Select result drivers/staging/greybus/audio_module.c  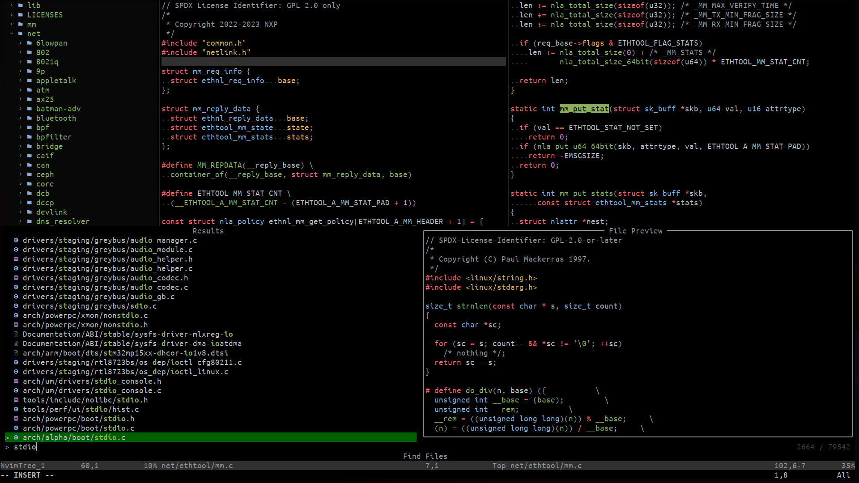108,250
